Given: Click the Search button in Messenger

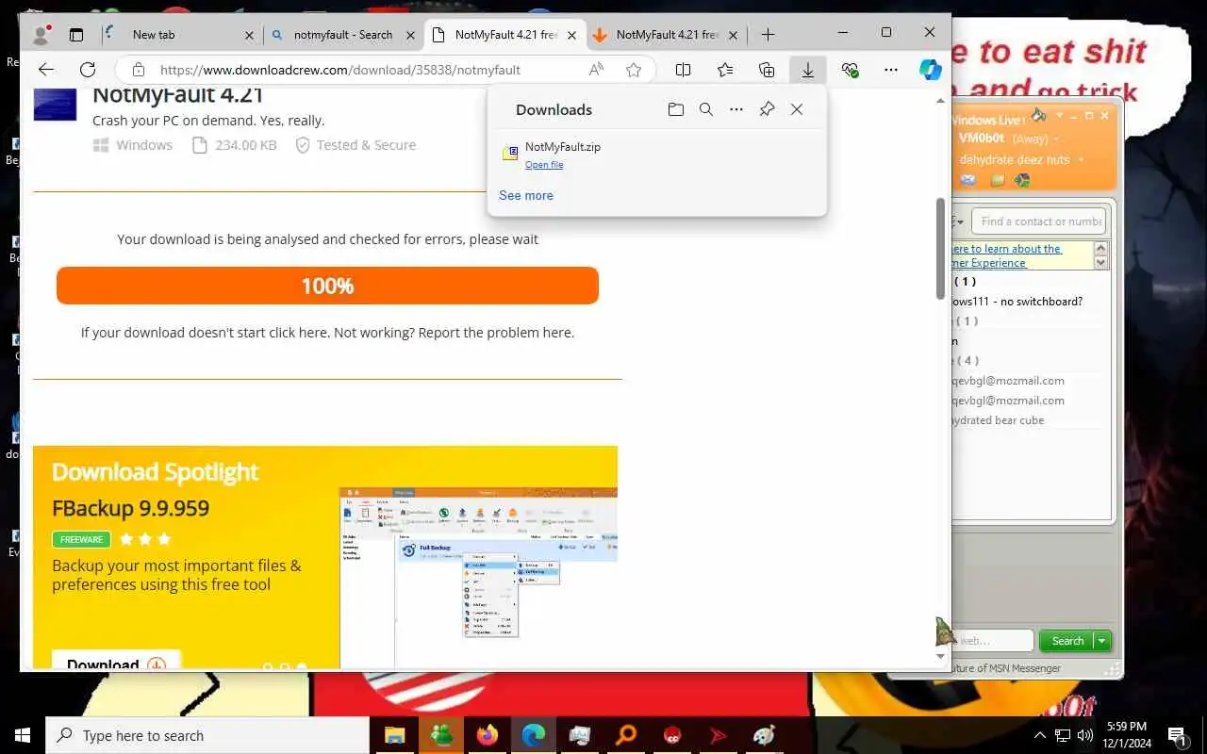Looking at the screenshot, I should (1067, 641).
